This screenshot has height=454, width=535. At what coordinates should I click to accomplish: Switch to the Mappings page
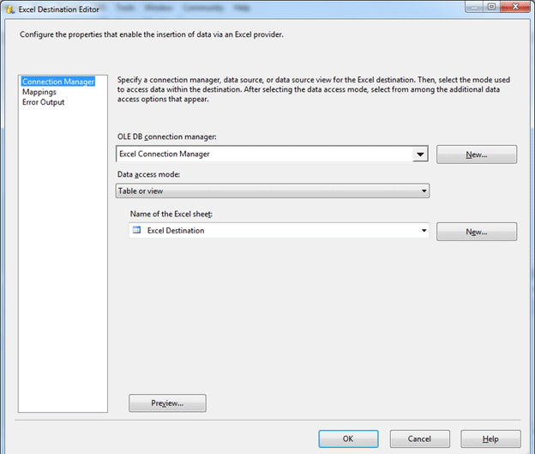pos(39,92)
